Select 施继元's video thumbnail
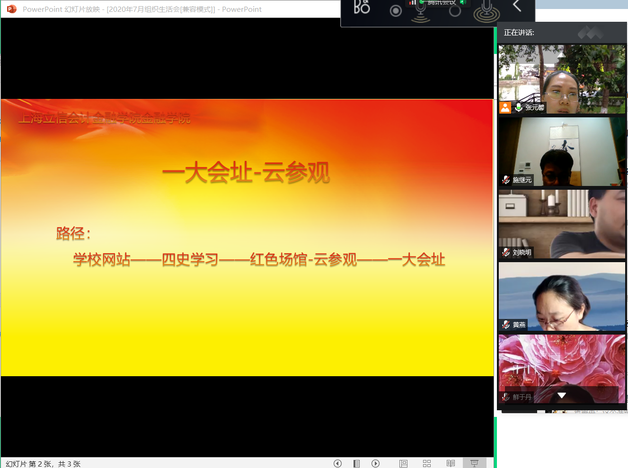 562,151
